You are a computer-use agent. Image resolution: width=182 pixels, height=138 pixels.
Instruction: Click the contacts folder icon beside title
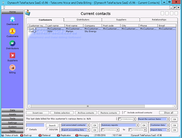click(x=27, y=13)
